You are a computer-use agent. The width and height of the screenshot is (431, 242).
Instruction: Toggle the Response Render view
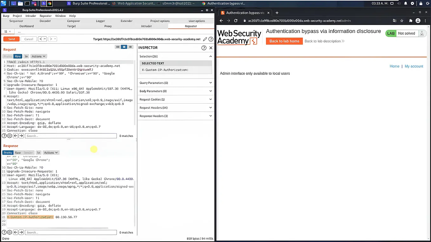pos(28,152)
